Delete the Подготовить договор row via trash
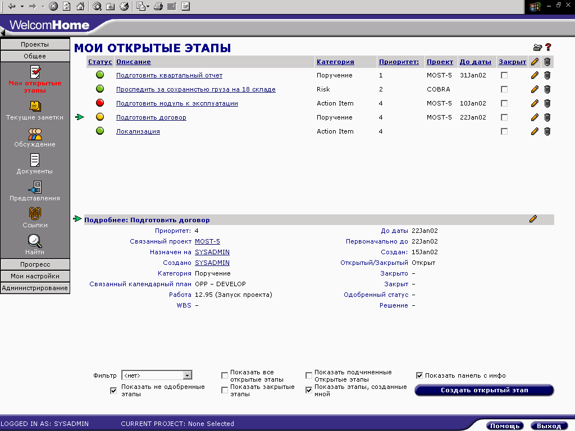Screen dimensions: 575x431 pos(547,117)
